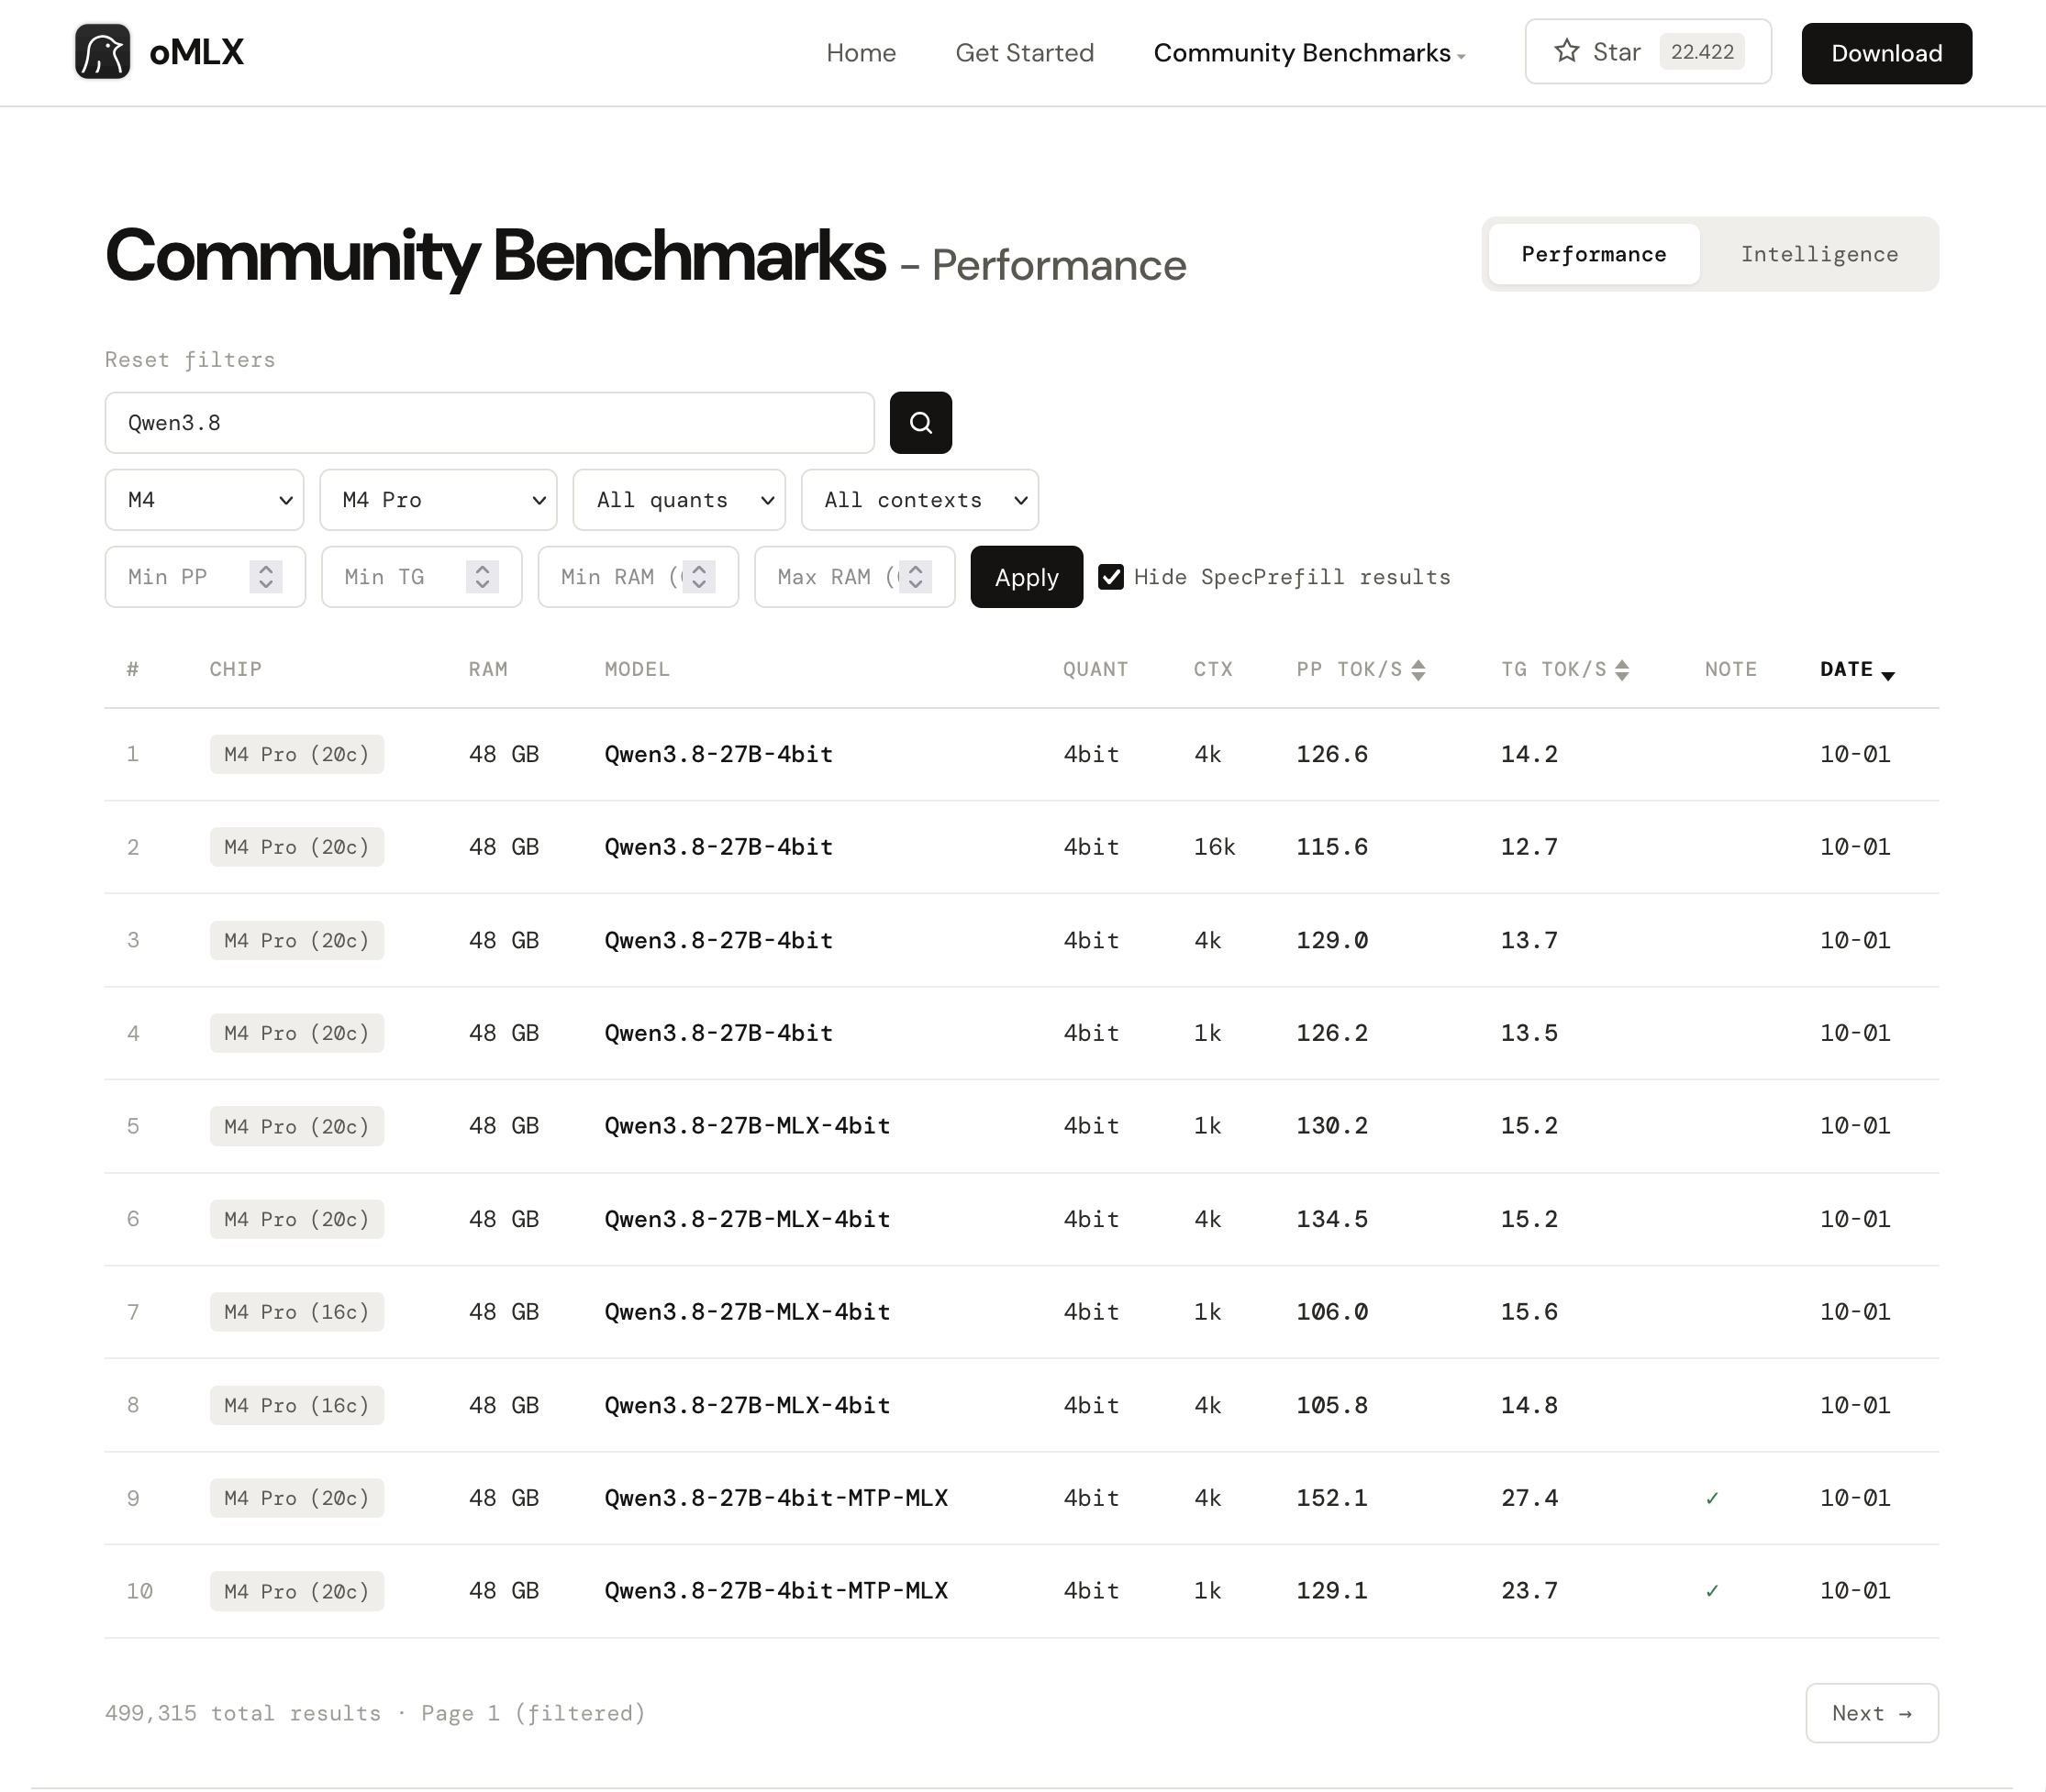The width and height of the screenshot is (2046, 1792).
Task: Go to Next page button
Action: [x=1872, y=1713]
